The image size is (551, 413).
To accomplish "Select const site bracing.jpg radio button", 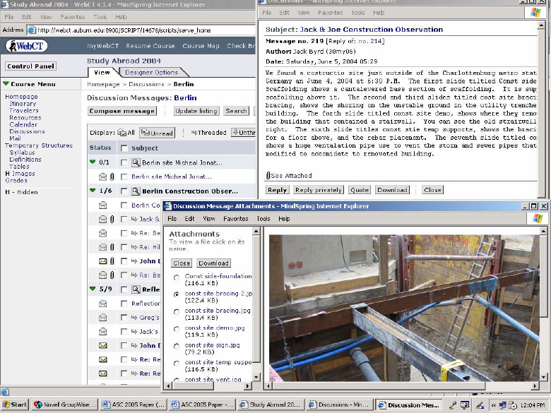I will (177, 312).
